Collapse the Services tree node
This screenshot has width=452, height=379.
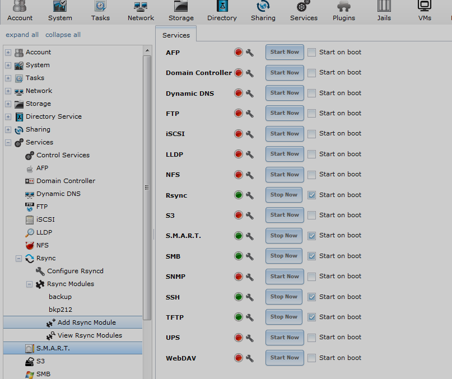8,142
